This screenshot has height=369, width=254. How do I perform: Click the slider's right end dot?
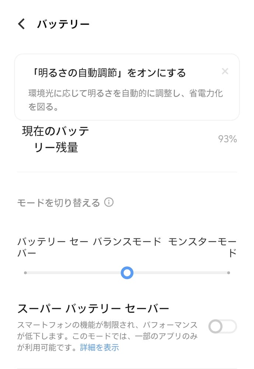(x=229, y=273)
